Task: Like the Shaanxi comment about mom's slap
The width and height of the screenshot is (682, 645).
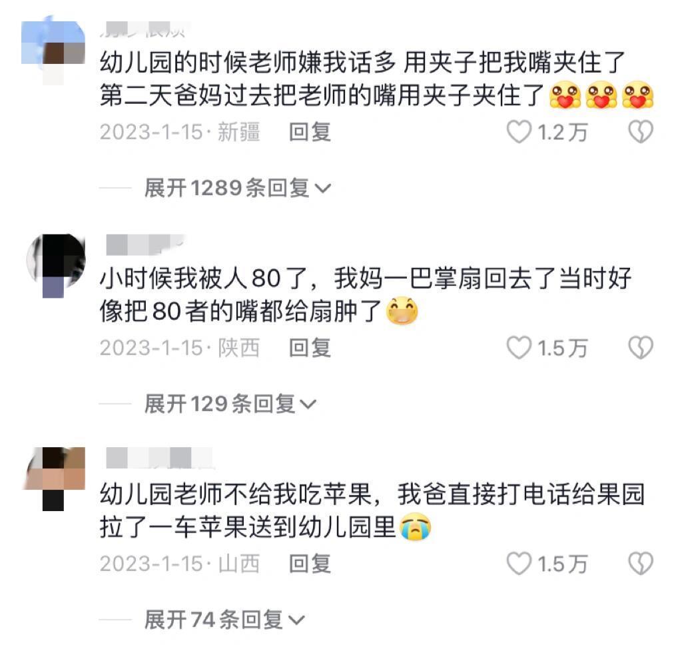Action: click(x=519, y=348)
